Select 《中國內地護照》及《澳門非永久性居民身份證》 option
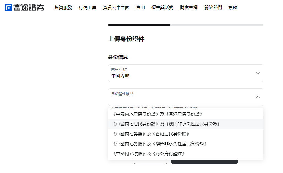 186,144
